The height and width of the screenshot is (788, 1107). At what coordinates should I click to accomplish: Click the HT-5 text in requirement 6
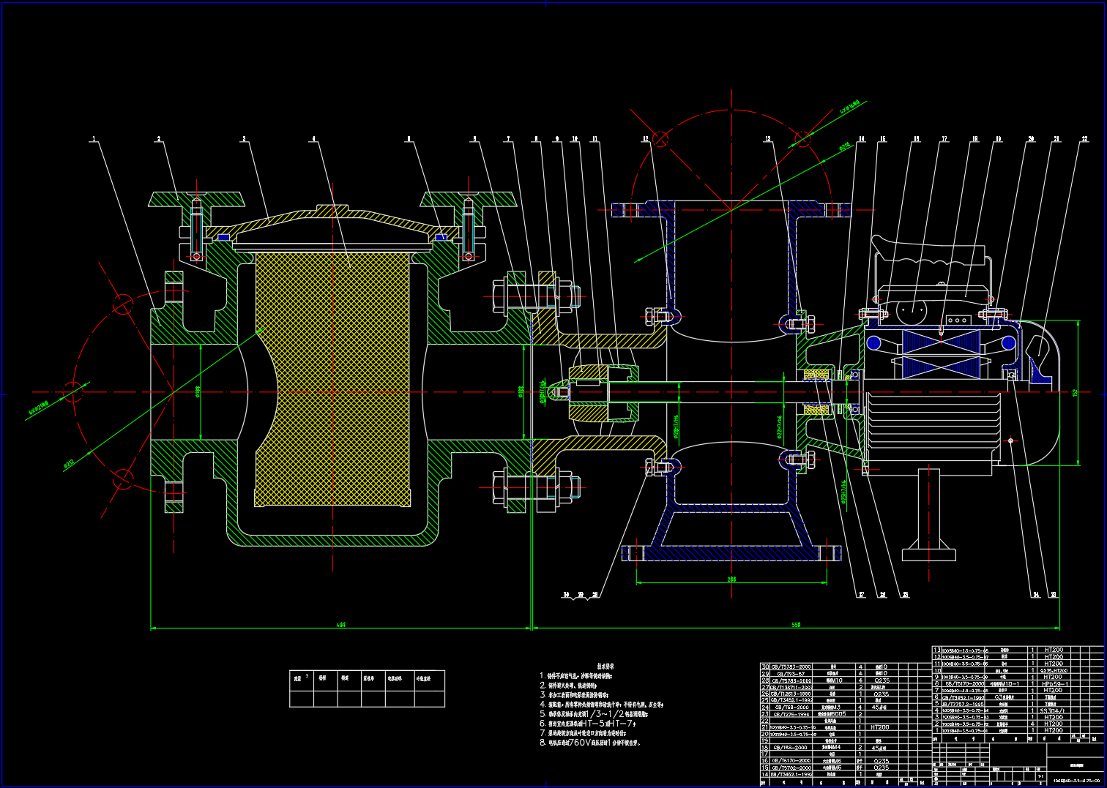click(x=594, y=723)
